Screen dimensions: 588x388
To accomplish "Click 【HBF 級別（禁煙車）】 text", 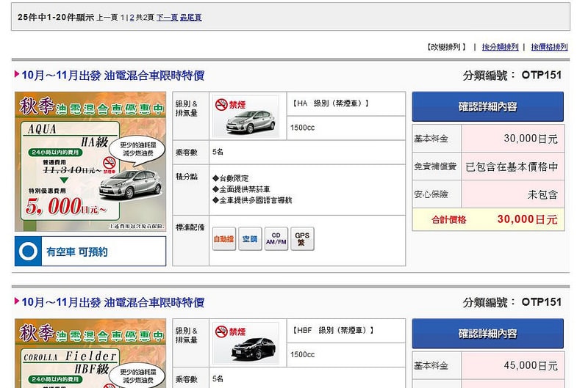I will 332,330.
